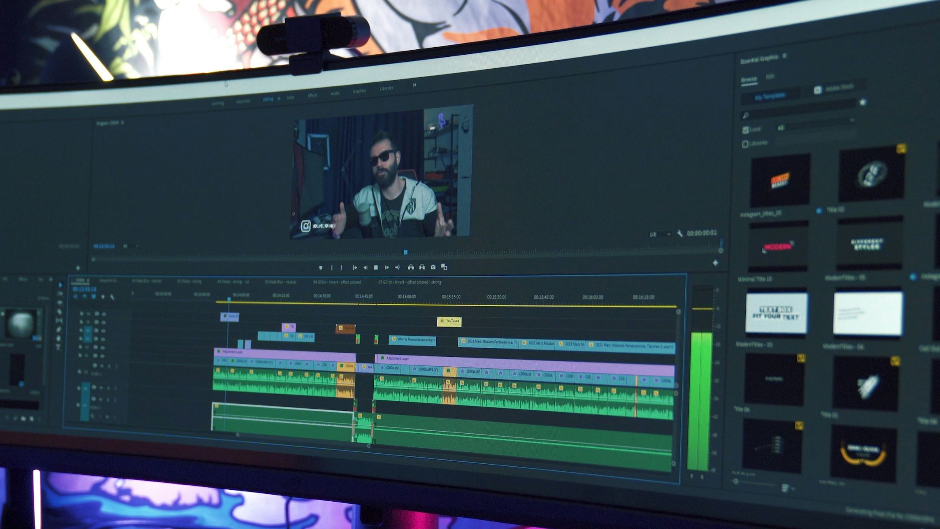Select the Razor tool in the timeline toolbar
This screenshot has height=529, width=940.
[60, 312]
